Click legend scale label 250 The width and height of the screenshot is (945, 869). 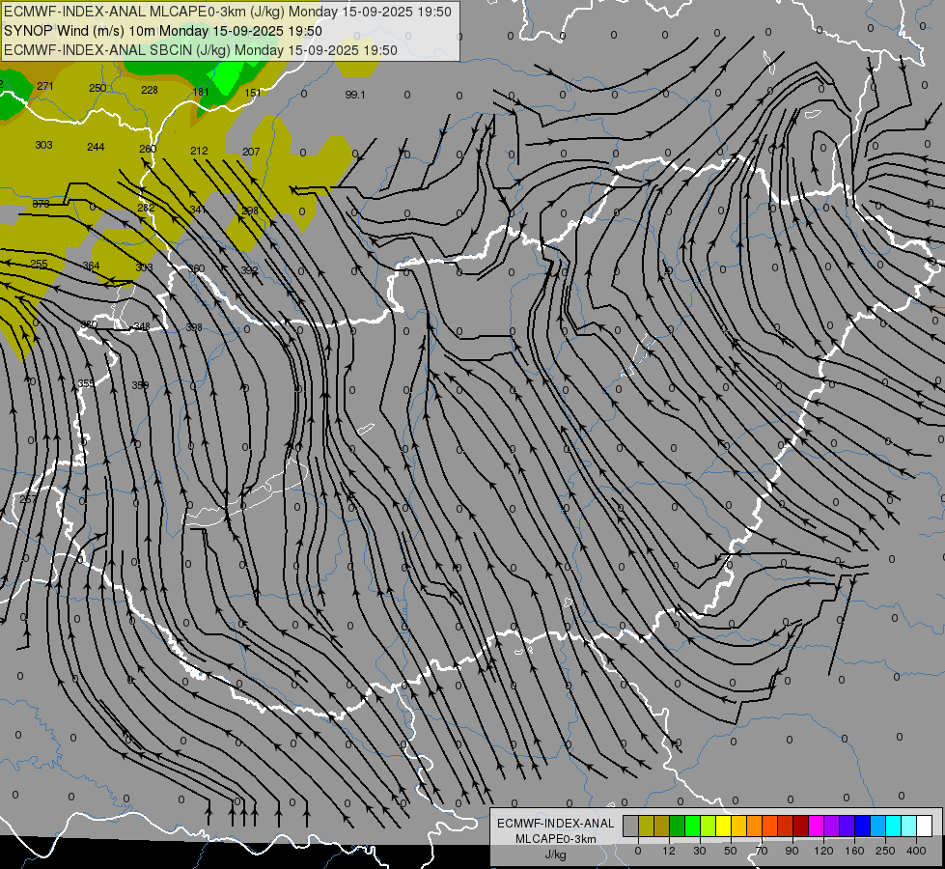[x=885, y=851]
